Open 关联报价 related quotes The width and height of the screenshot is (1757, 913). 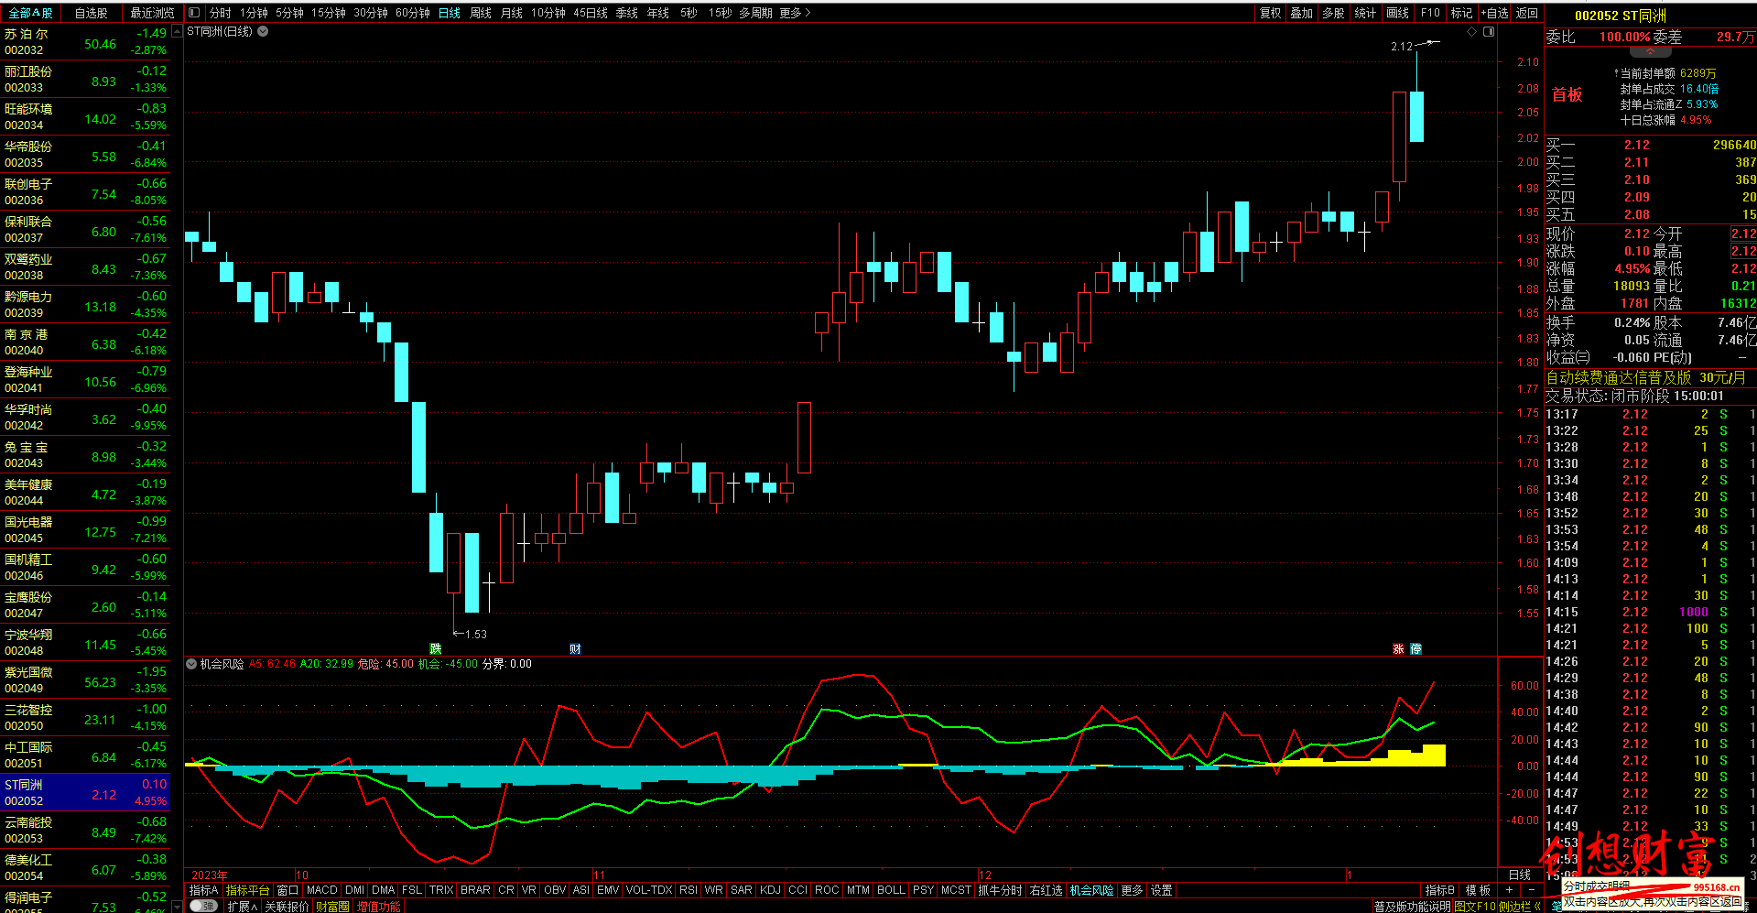287,906
